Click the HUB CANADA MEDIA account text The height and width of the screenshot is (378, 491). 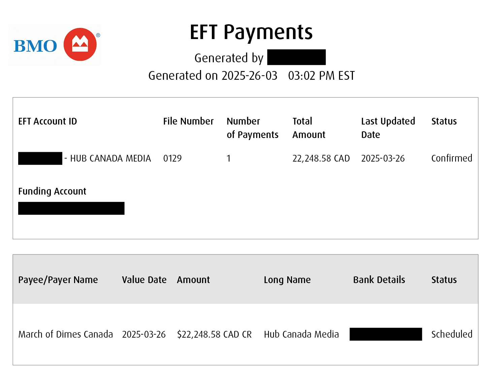pos(110,158)
